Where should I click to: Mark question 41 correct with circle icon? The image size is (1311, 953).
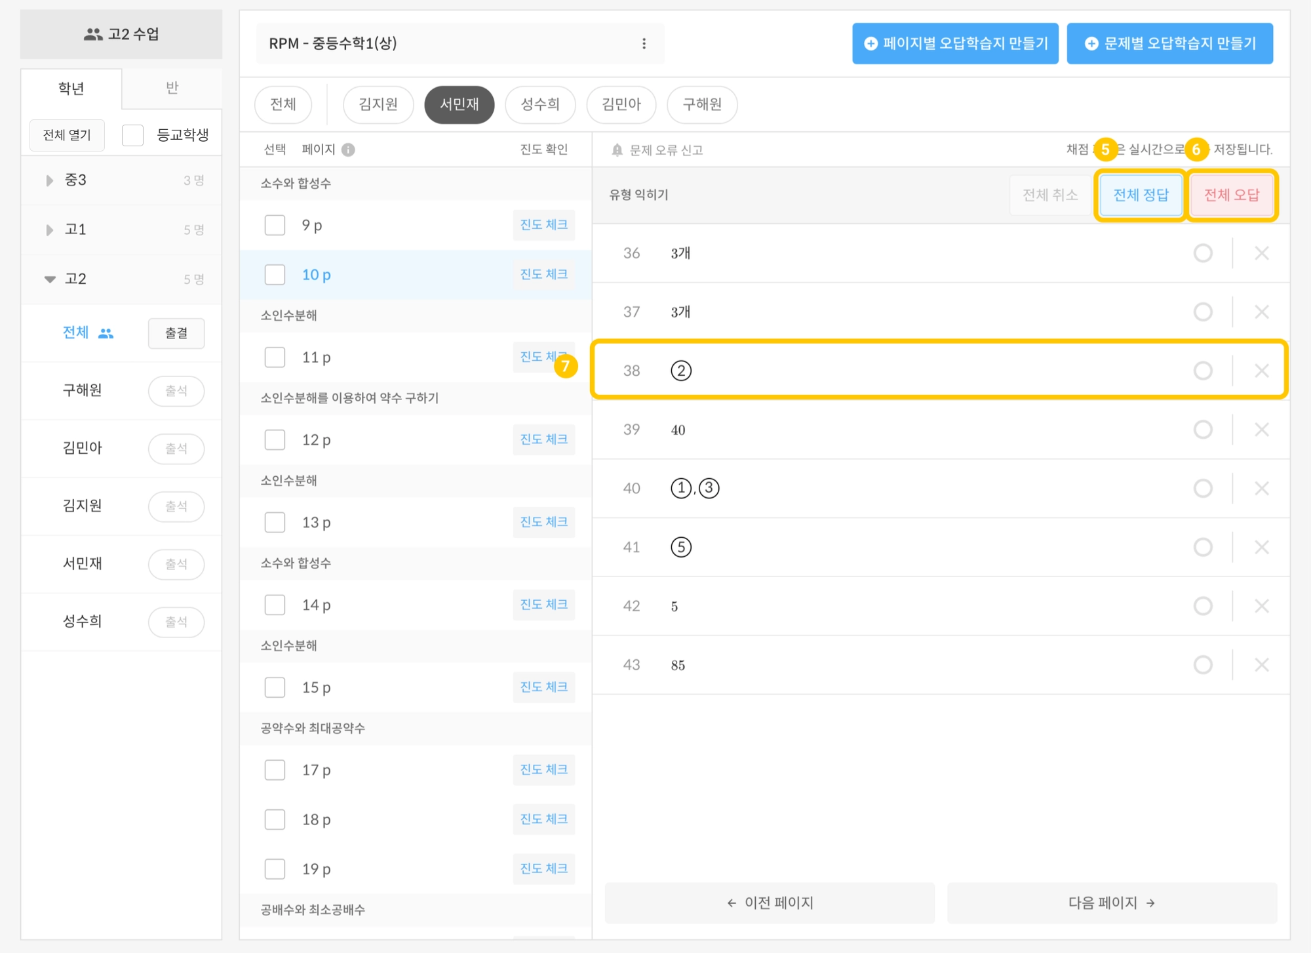pyautogui.click(x=1202, y=547)
